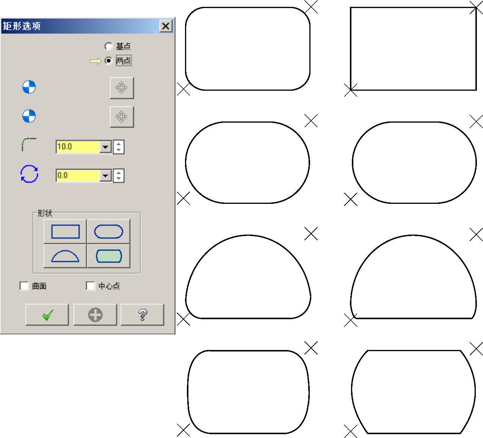Click the corner radius spinner arrows
483x438 pixels.
[x=119, y=147]
